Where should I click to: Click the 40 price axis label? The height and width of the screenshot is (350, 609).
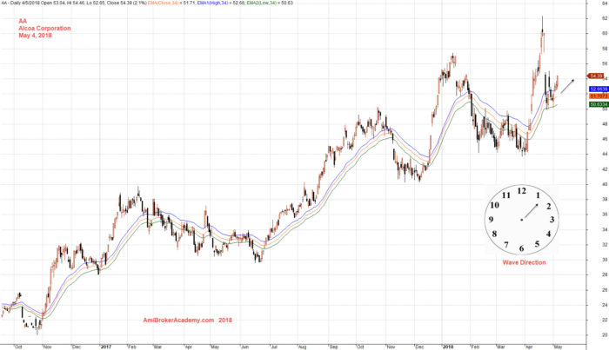pyautogui.click(x=606, y=184)
